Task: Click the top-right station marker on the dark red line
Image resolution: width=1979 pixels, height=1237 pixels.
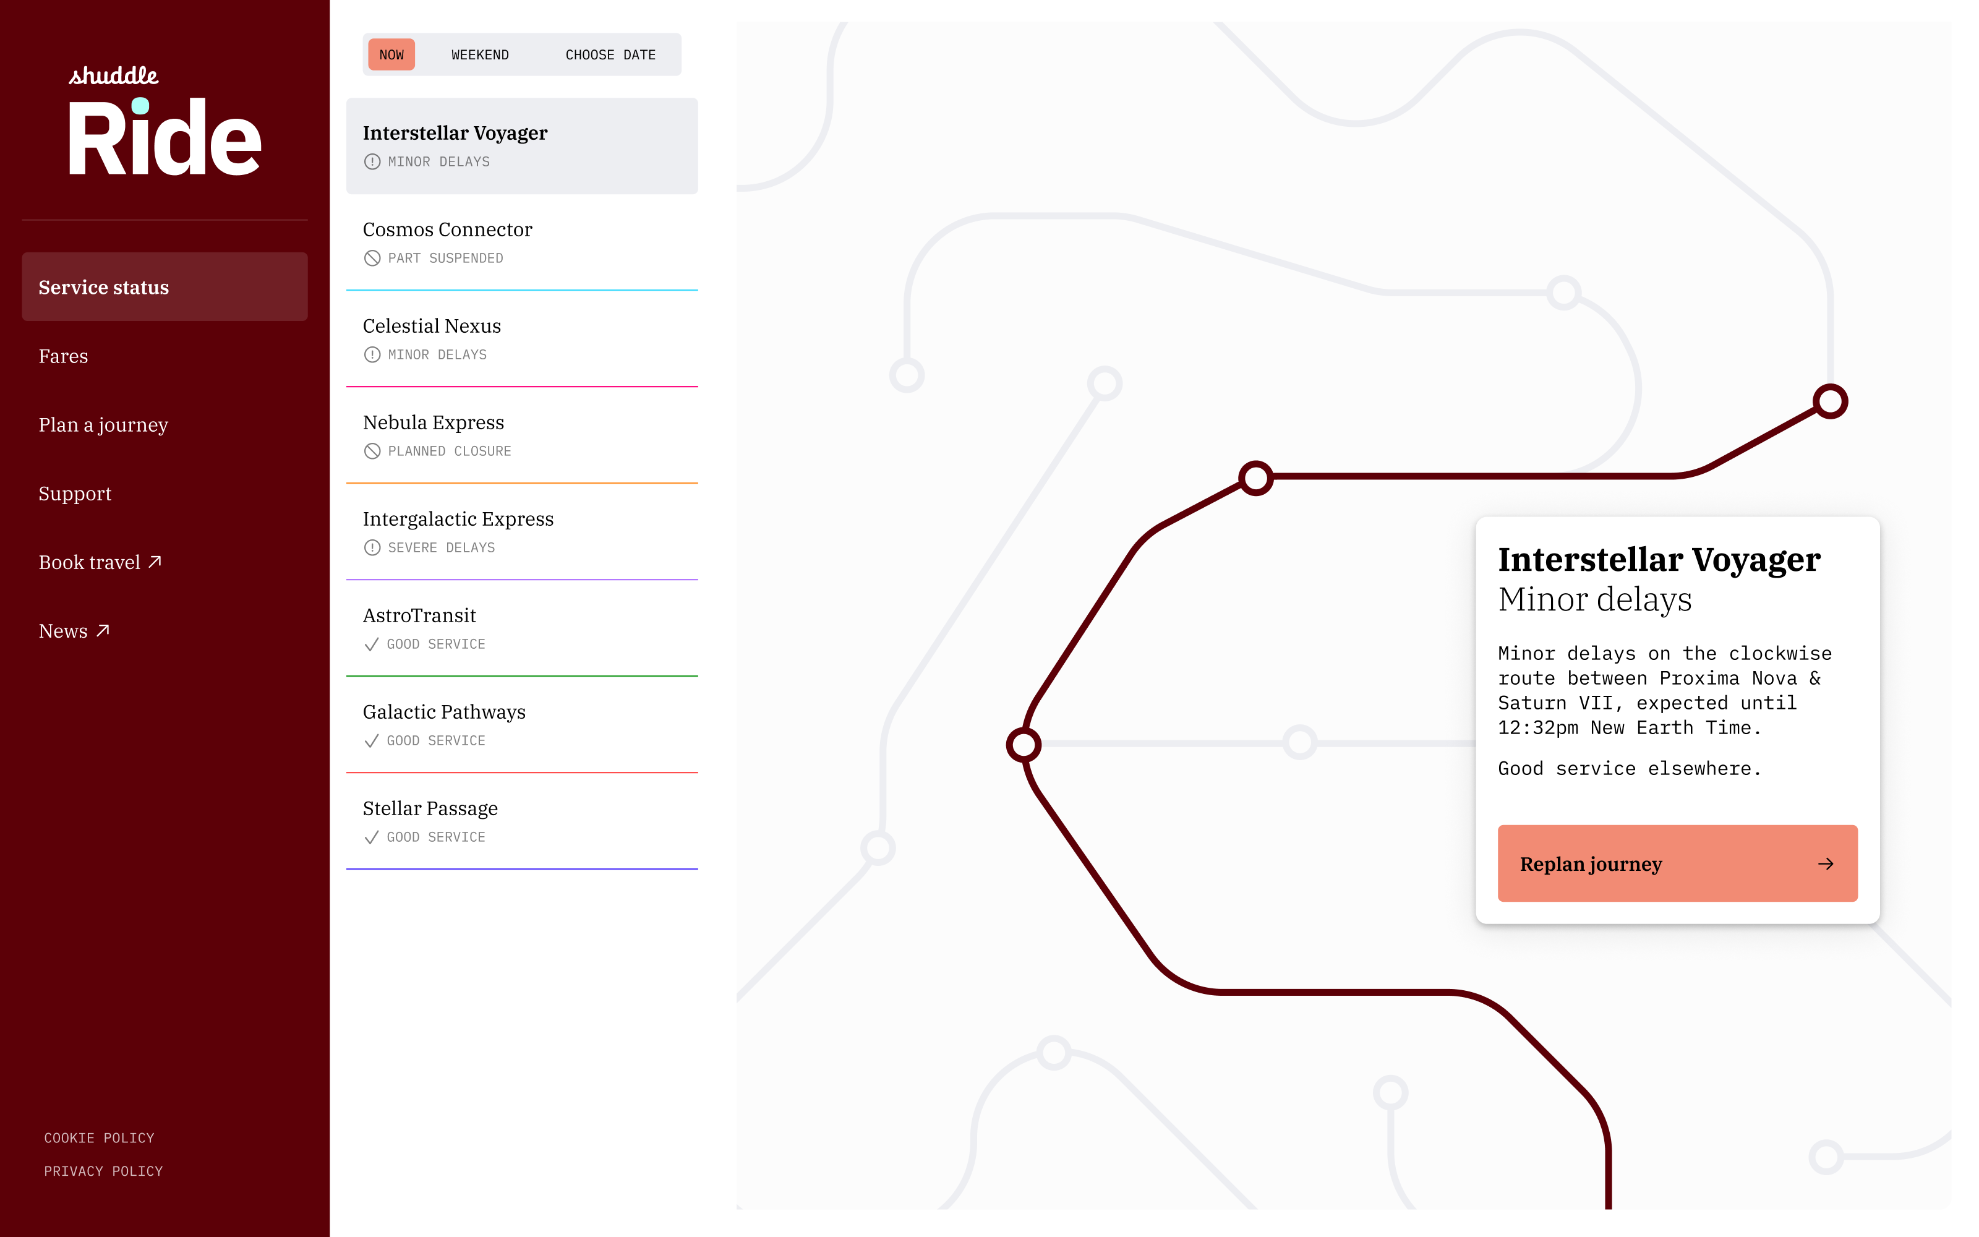Action: pos(1830,401)
